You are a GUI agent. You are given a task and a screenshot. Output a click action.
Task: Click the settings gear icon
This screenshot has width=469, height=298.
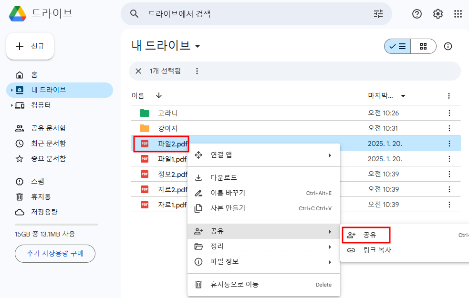pos(438,14)
